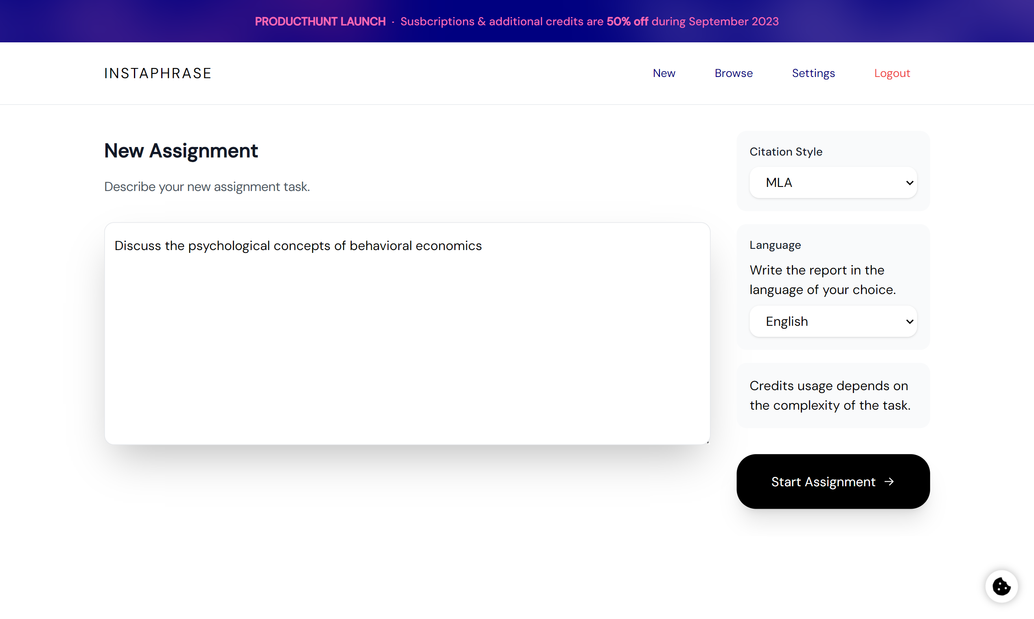The width and height of the screenshot is (1034, 619).
Task: Click the PRODUCTHUNT LAUNCH banner text
Action: click(320, 21)
